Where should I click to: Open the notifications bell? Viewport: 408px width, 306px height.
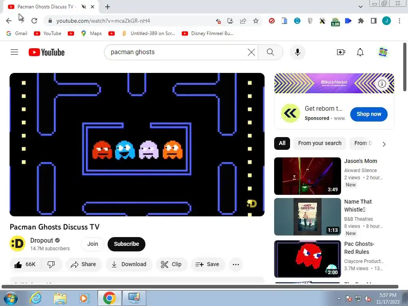coord(360,52)
